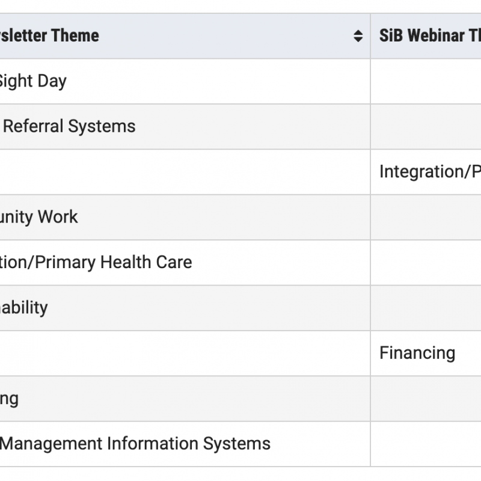Viewport: 481px width, 481px height.
Task: Click empty webinar cell in the 'ability' row
Action: coord(426,308)
